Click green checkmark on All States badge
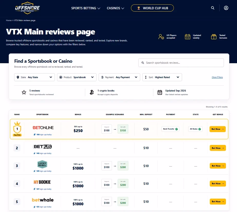This screenshot has width=237, height=212. coord(200,129)
